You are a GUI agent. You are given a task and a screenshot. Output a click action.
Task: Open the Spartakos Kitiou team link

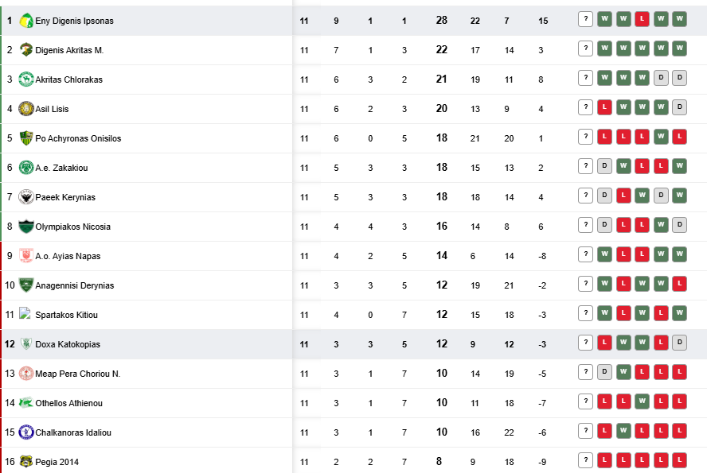click(66, 315)
